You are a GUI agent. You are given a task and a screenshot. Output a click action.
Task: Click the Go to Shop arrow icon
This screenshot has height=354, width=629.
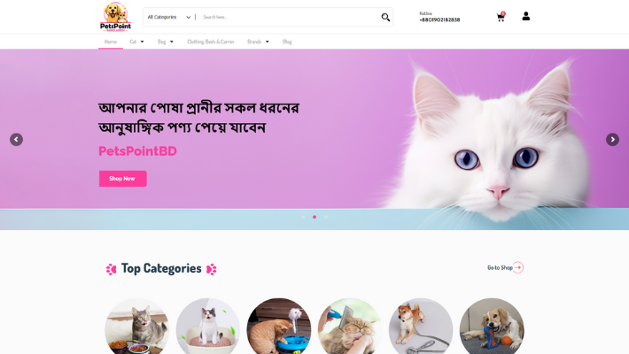(x=518, y=267)
